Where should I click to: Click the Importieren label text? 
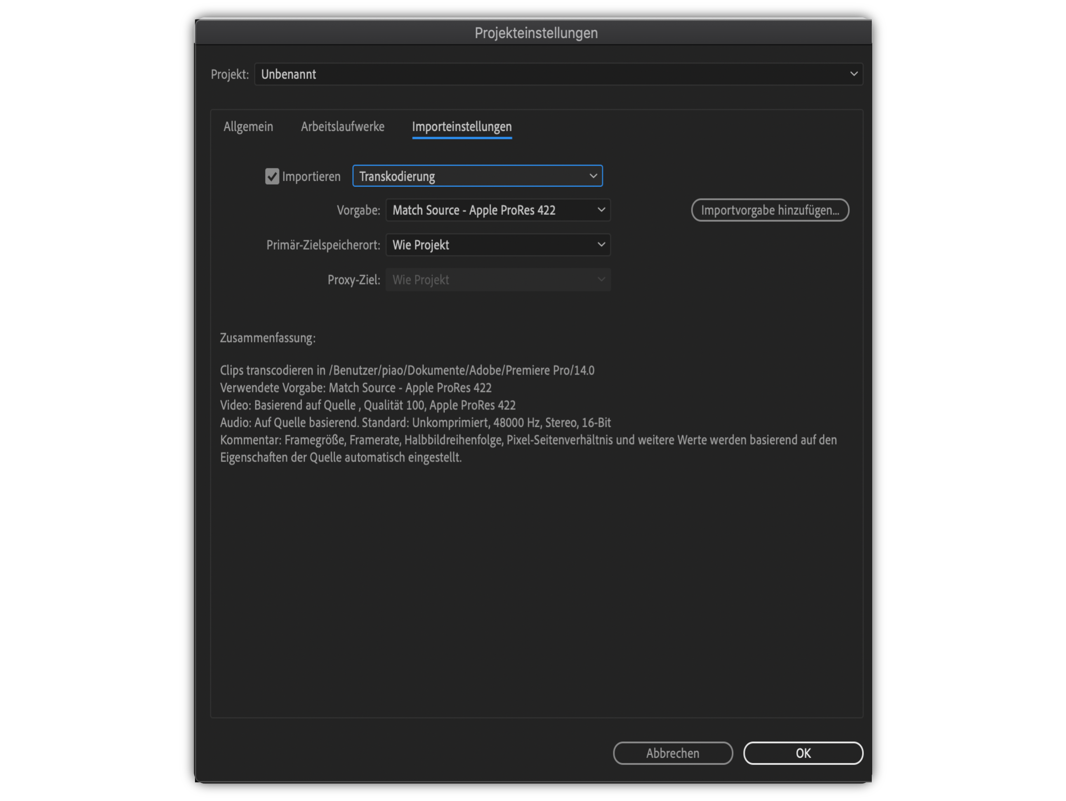(311, 177)
